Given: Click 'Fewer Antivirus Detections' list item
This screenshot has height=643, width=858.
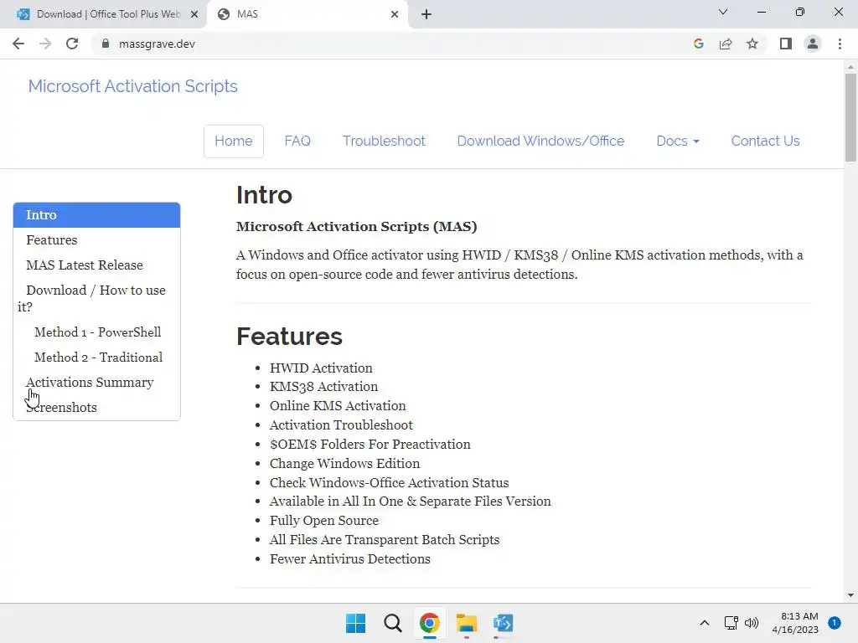Looking at the screenshot, I should tap(350, 558).
